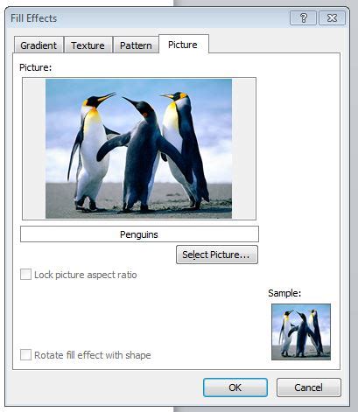
Task: Close the Fill Effects dialog window
Action: [333, 18]
